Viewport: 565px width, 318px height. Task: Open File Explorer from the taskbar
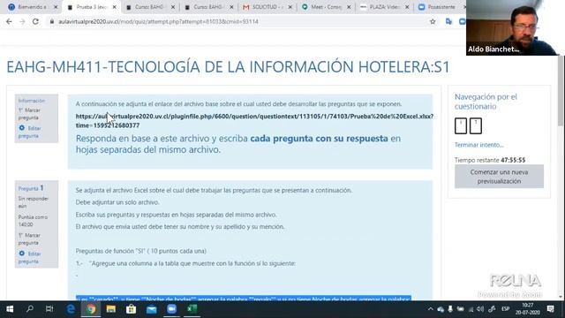pos(111,309)
